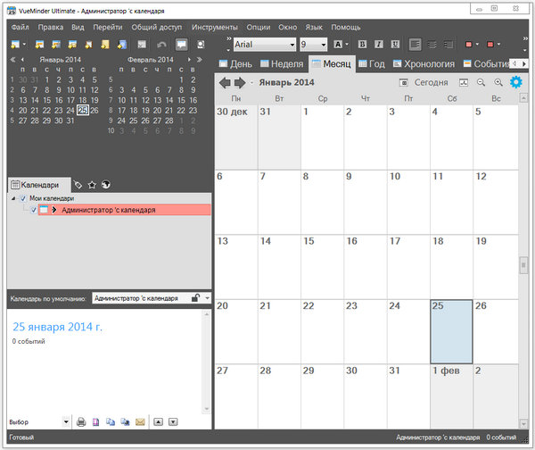Image resolution: width=535 pixels, height=450 pixels.
Task: Open the calendar settings gear icon
Action: (516, 82)
